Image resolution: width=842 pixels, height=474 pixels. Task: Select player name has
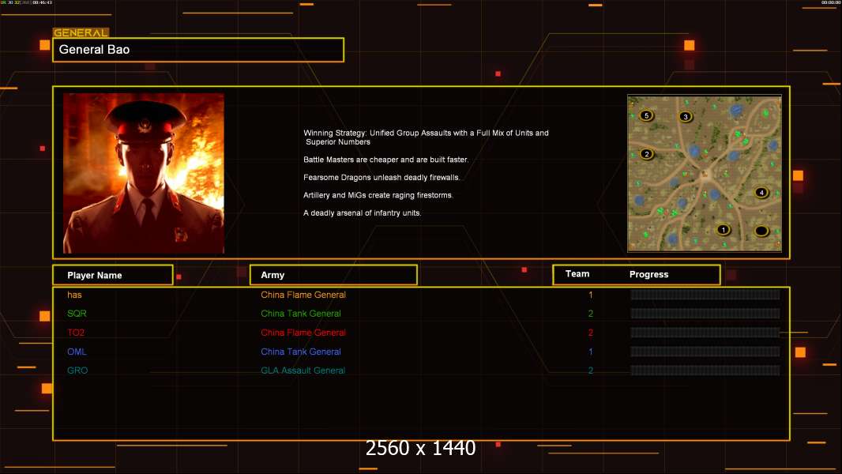pyautogui.click(x=74, y=295)
